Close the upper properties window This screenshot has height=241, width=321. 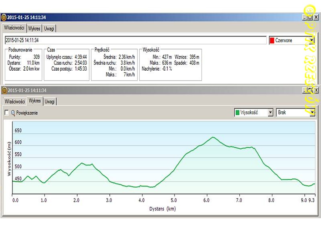316,17
